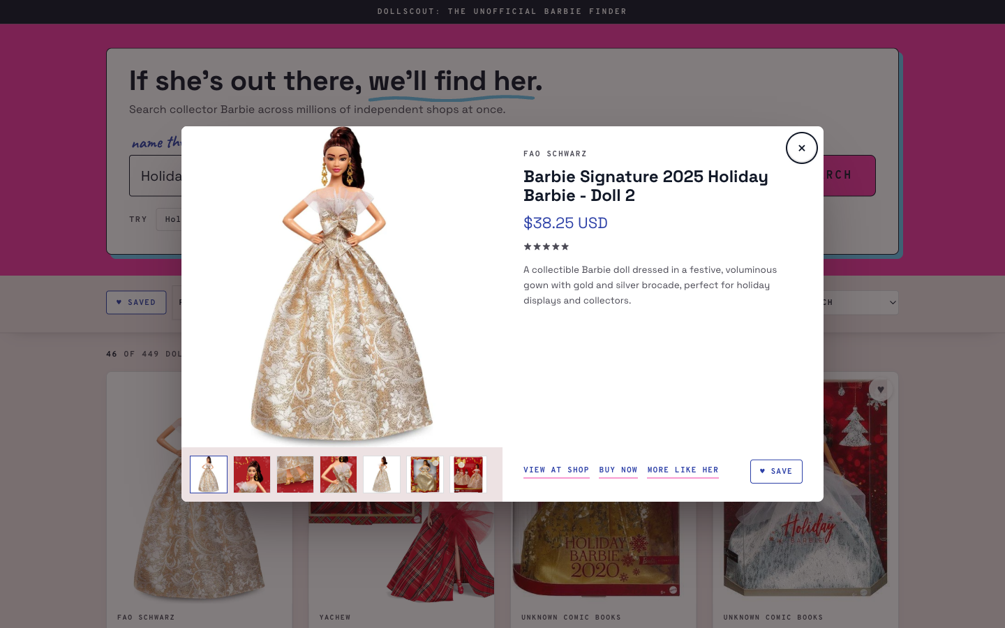The height and width of the screenshot is (628, 1005).
Task: Show the side-view doll thumbnail
Action: tap(382, 474)
